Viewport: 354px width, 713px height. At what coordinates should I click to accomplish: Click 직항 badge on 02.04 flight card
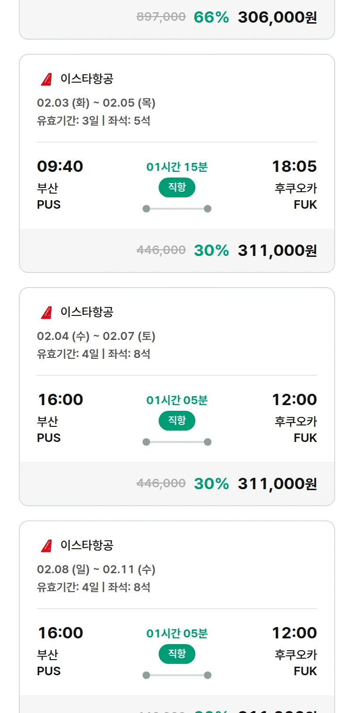[x=177, y=421]
